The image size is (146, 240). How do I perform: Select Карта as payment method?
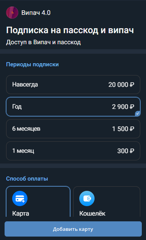tap(38, 202)
